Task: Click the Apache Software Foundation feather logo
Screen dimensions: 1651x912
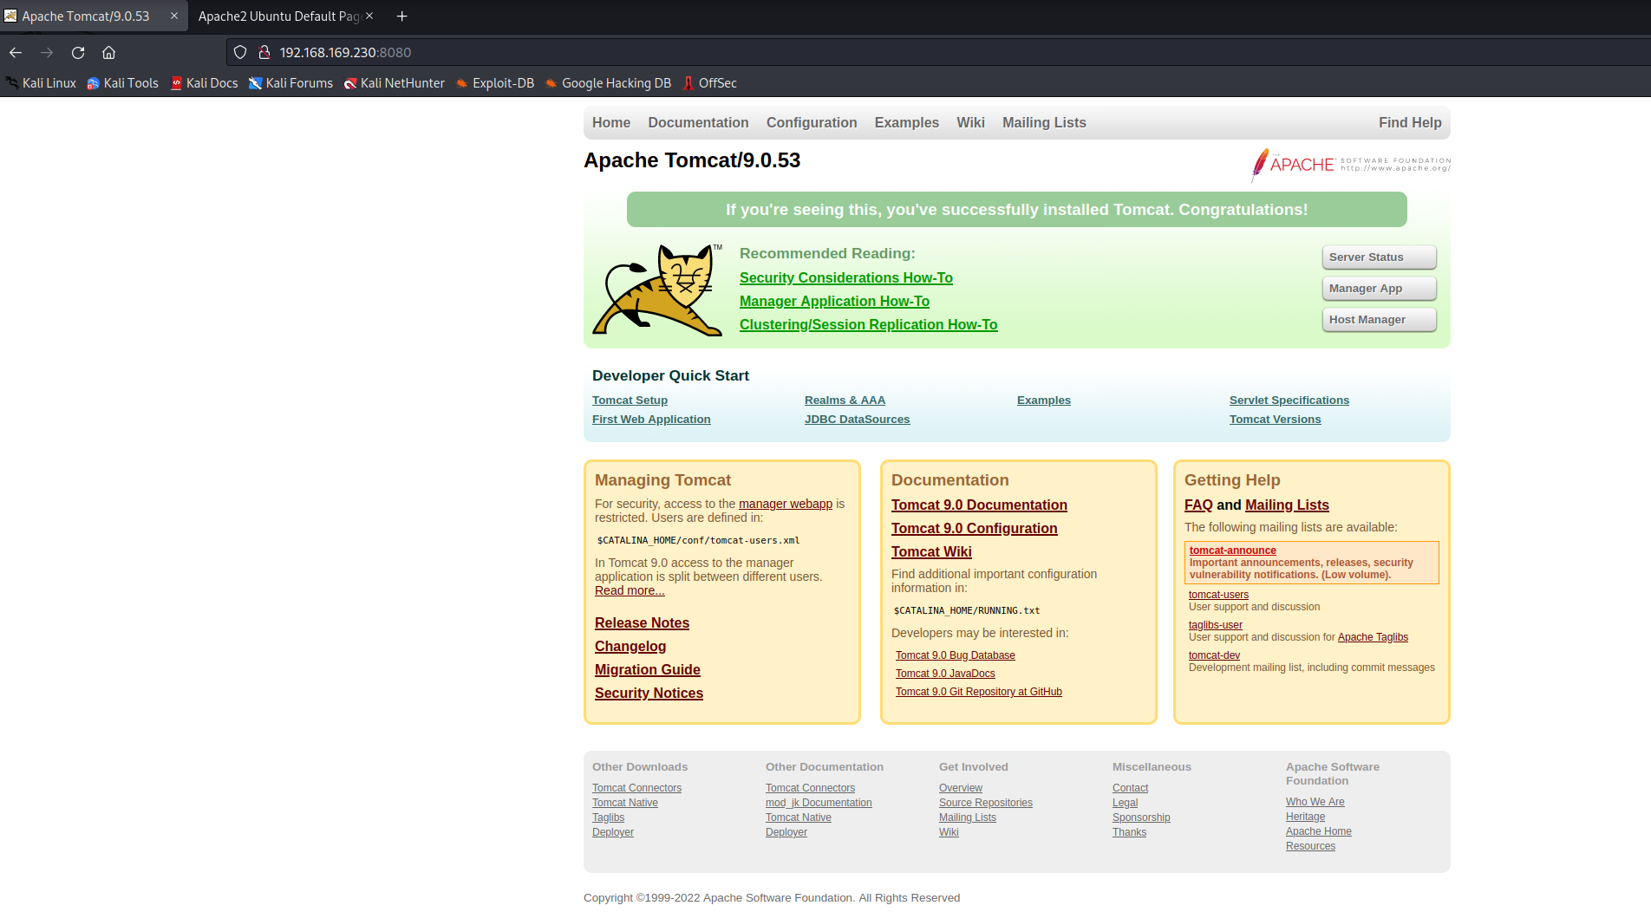Action: tap(1351, 165)
